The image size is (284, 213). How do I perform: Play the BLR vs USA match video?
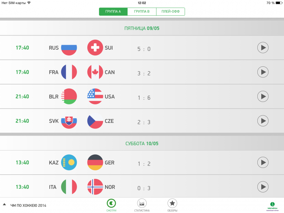pyautogui.click(x=263, y=96)
